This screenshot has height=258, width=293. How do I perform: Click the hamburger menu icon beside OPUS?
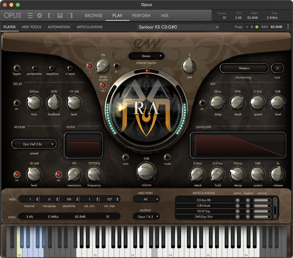tap(30, 16)
